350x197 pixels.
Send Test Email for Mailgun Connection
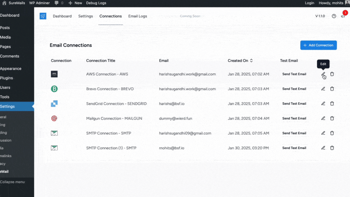[x=294, y=118]
